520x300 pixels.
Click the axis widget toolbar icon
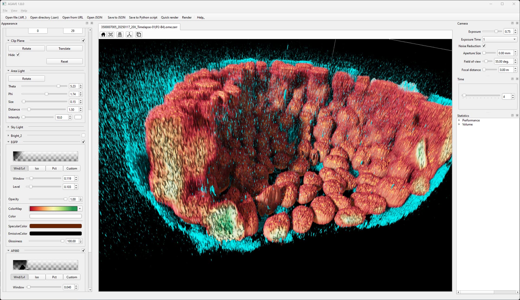129,34
